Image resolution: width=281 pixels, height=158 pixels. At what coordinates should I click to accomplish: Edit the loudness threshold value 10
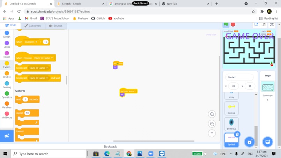(x=46, y=42)
